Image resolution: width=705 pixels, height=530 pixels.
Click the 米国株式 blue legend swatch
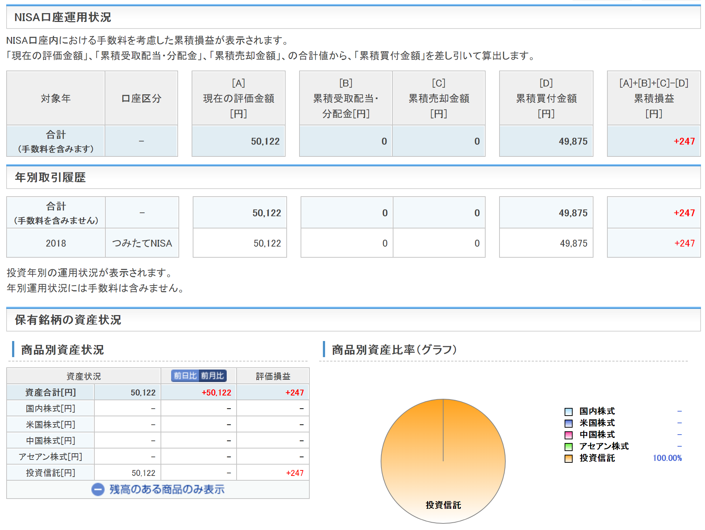(569, 423)
